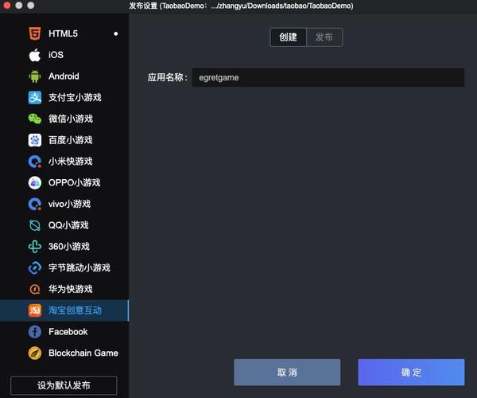Select HTML5 publish target
477x398 pixels.
point(63,33)
